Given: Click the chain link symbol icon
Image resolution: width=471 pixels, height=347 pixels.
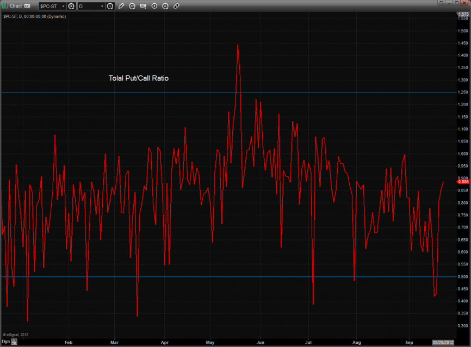Looking at the screenshot, I should pyautogui.click(x=176, y=6).
